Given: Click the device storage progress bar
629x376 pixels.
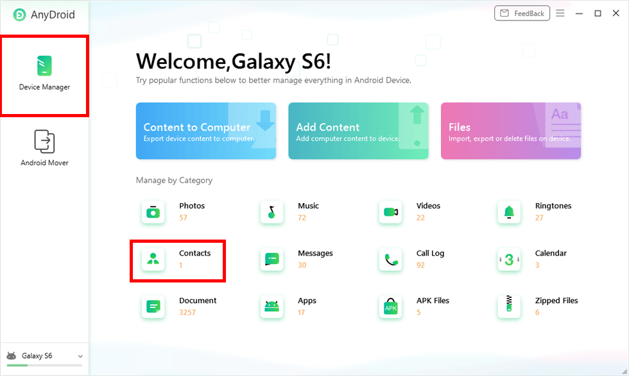Looking at the screenshot, I should click(44, 365).
